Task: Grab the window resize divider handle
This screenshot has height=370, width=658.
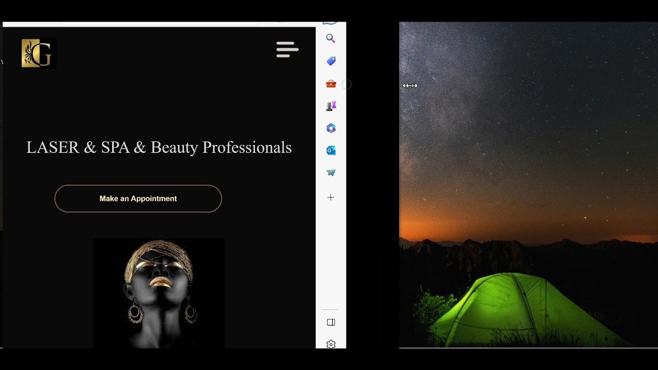Action: 410,86
